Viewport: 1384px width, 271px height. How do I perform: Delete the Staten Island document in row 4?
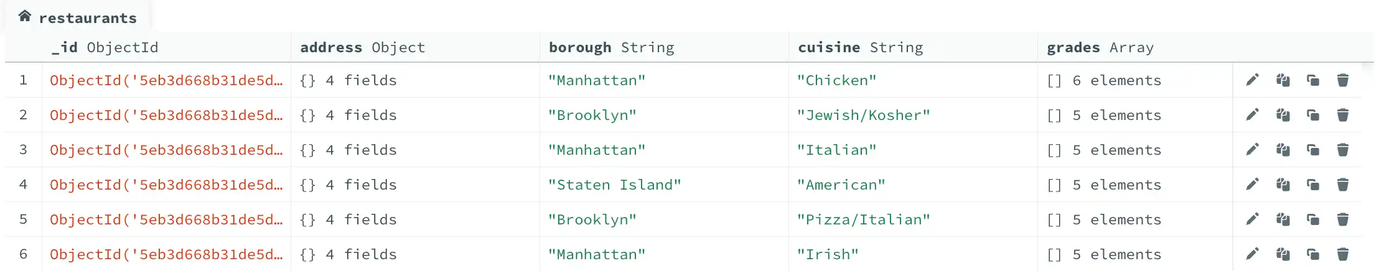point(1343,185)
